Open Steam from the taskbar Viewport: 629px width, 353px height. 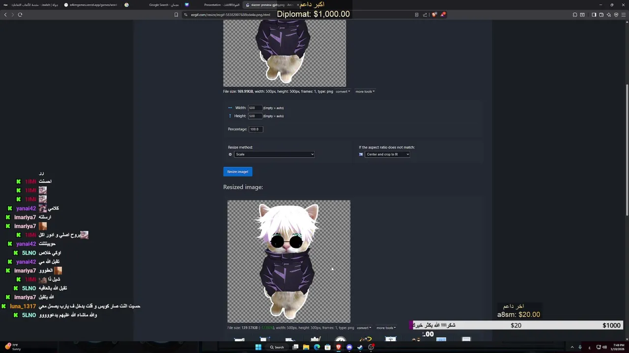pyautogui.click(x=360, y=347)
